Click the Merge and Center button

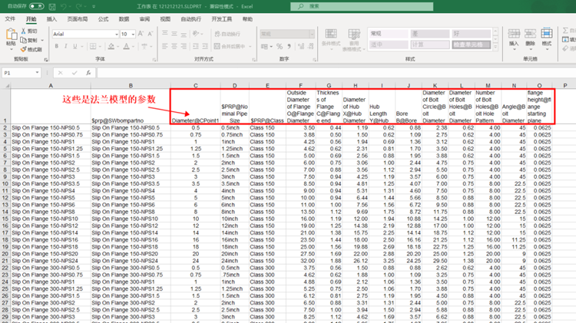[x=230, y=46]
